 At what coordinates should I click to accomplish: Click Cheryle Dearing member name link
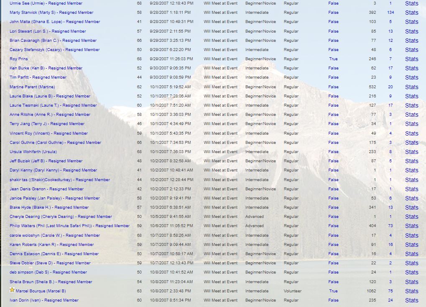tap(61, 217)
